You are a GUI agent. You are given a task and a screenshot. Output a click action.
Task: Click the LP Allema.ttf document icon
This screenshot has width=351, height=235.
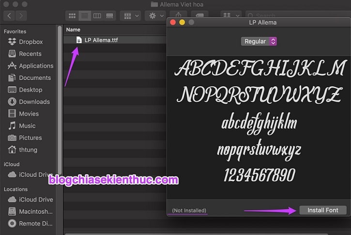coord(79,40)
